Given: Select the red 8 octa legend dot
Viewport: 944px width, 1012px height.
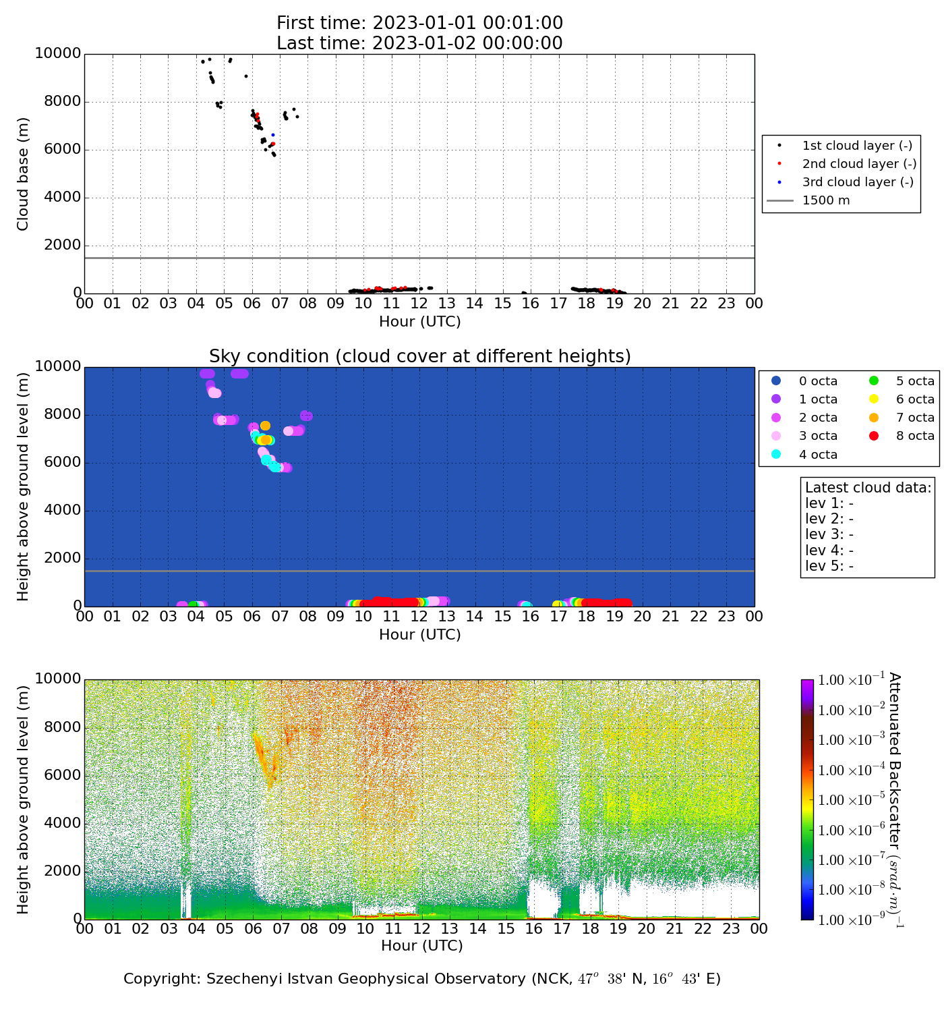Looking at the screenshot, I should (x=873, y=436).
